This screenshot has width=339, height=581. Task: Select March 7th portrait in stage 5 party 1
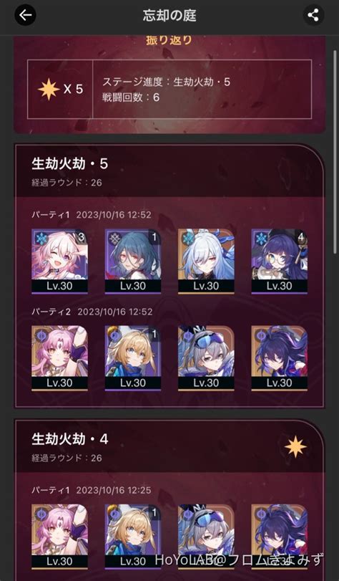(x=59, y=261)
